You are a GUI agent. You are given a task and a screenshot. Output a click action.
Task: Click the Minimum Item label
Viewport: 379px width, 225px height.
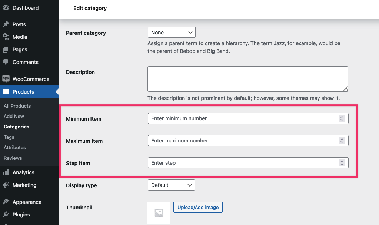tap(84, 119)
